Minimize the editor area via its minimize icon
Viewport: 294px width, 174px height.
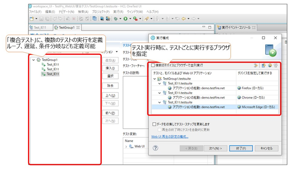[x=204, y=27]
